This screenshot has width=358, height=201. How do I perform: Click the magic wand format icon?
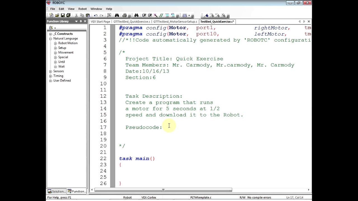click(x=156, y=15)
